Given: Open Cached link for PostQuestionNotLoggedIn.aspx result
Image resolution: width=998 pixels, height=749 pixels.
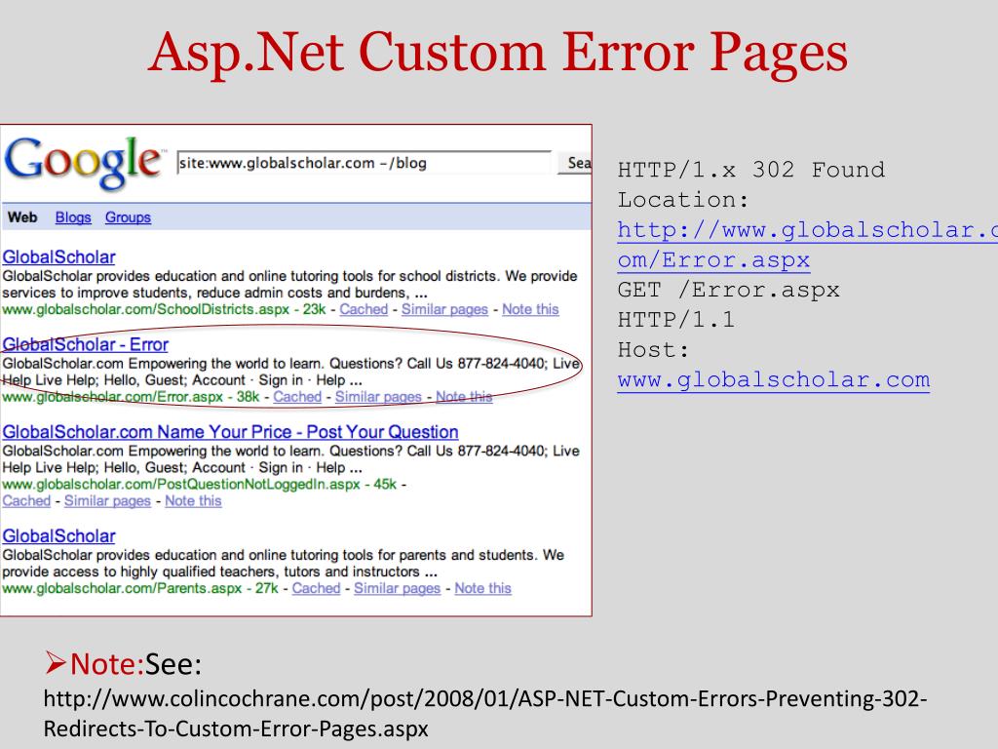Looking at the screenshot, I should [x=26, y=501].
